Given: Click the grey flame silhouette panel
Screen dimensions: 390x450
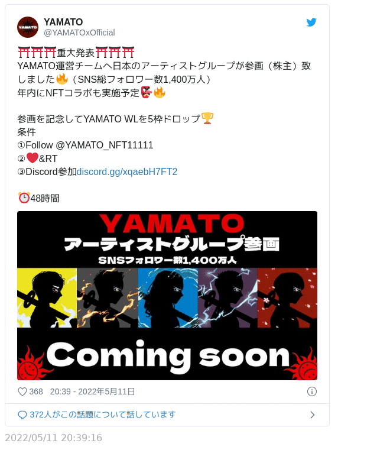Looking at the screenshot, I should tap(108, 297).
